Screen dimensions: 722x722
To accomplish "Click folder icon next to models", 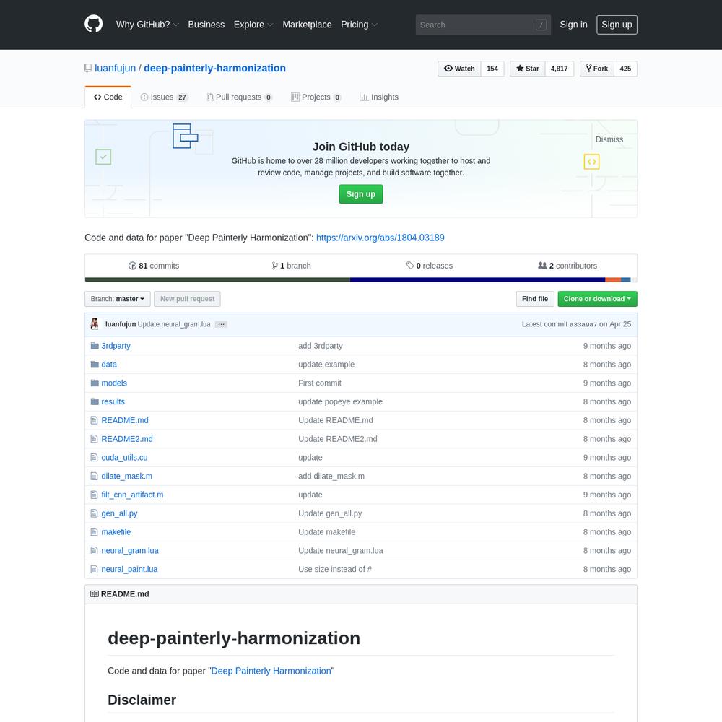I will tap(95, 383).
